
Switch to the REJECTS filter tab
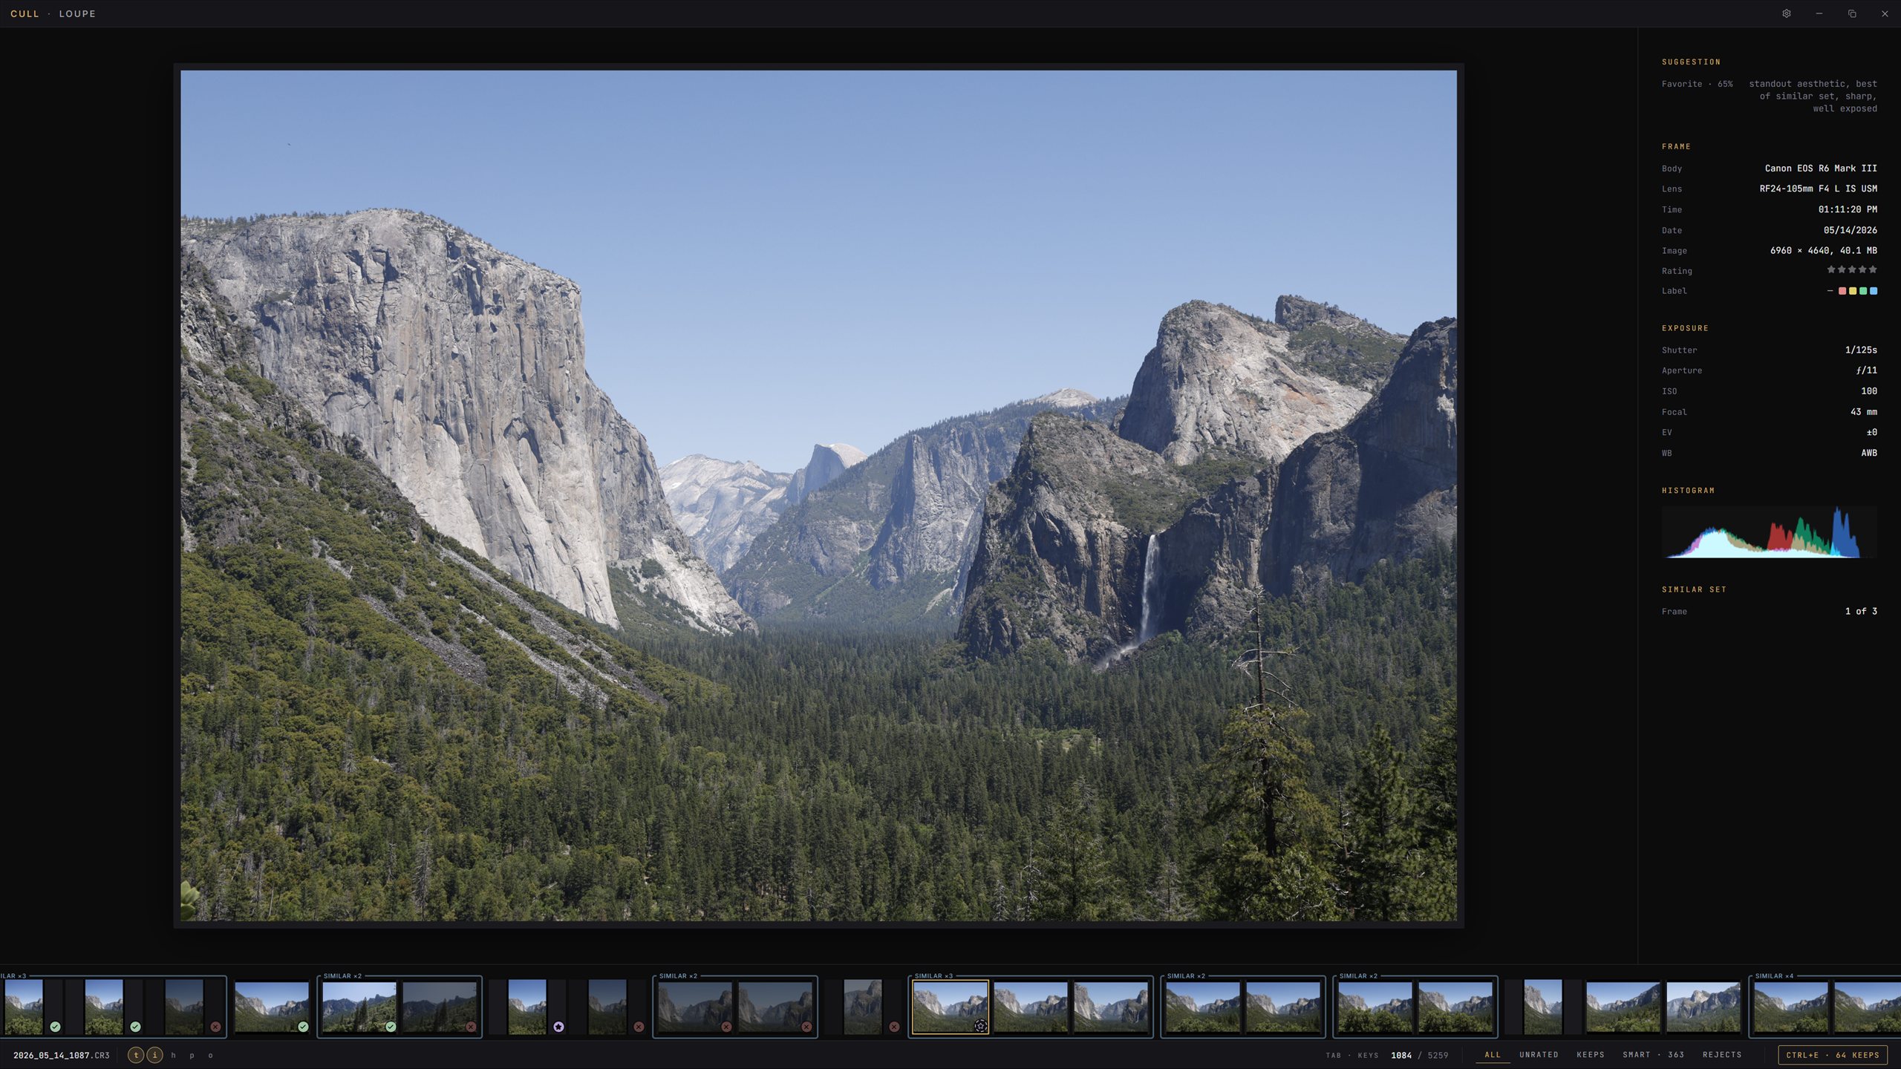click(x=1722, y=1055)
